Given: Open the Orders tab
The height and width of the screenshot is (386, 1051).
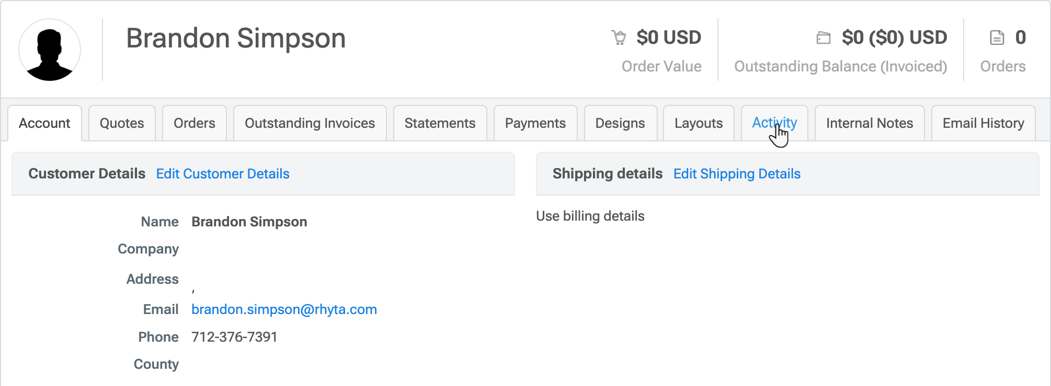Looking at the screenshot, I should 195,123.
